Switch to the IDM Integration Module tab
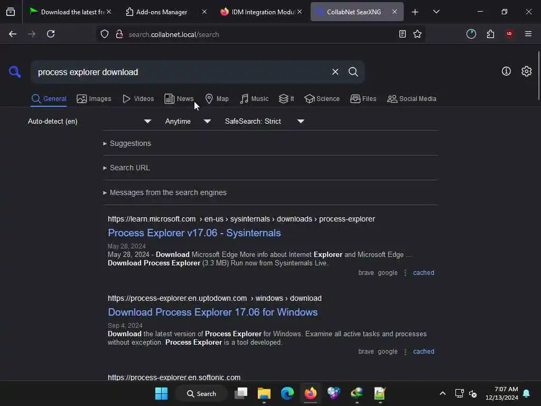The width and height of the screenshot is (541, 406). pyautogui.click(x=262, y=12)
